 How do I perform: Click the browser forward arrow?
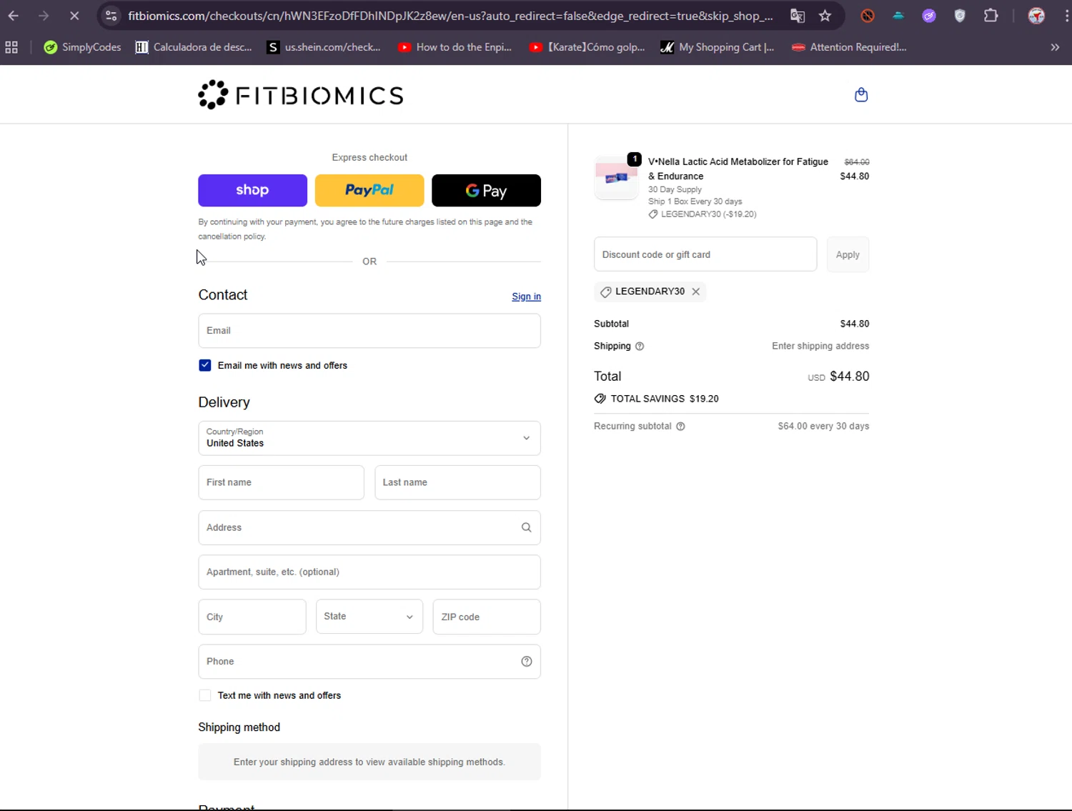(x=44, y=16)
